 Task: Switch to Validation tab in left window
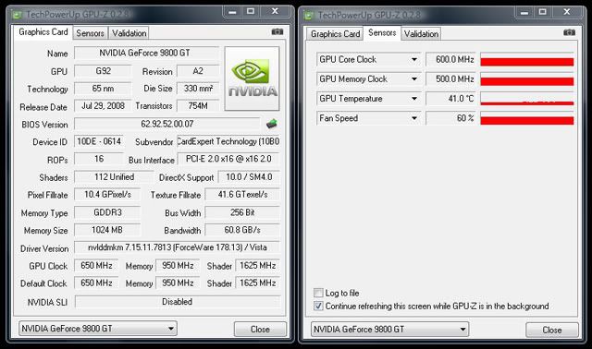tap(129, 33)
